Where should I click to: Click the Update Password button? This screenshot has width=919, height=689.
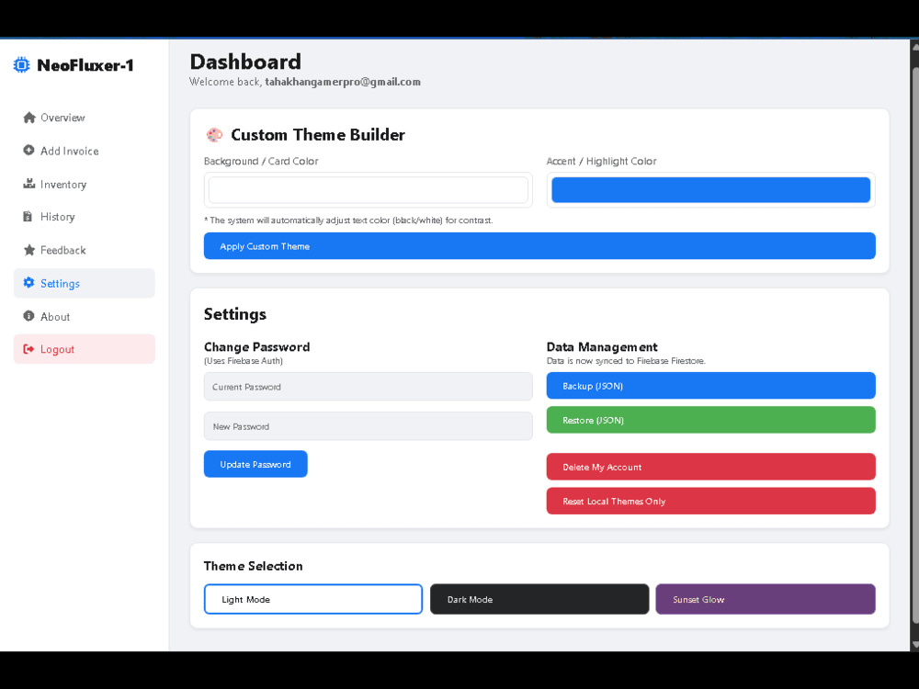point(255,464)
